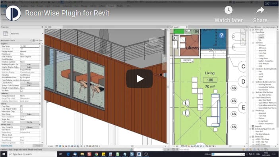Expand the Schedules/Quantities tree node

250,129
